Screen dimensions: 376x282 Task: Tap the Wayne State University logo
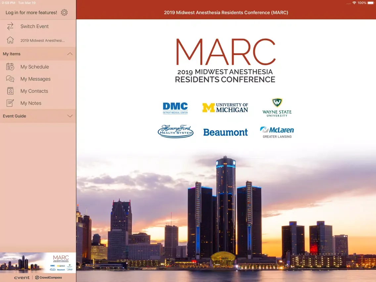[277, 108]
